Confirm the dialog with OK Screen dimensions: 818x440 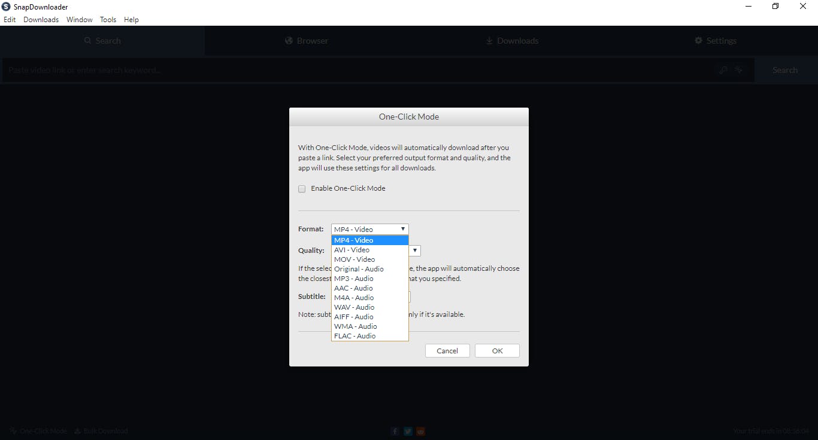click(x=497, y=351)
